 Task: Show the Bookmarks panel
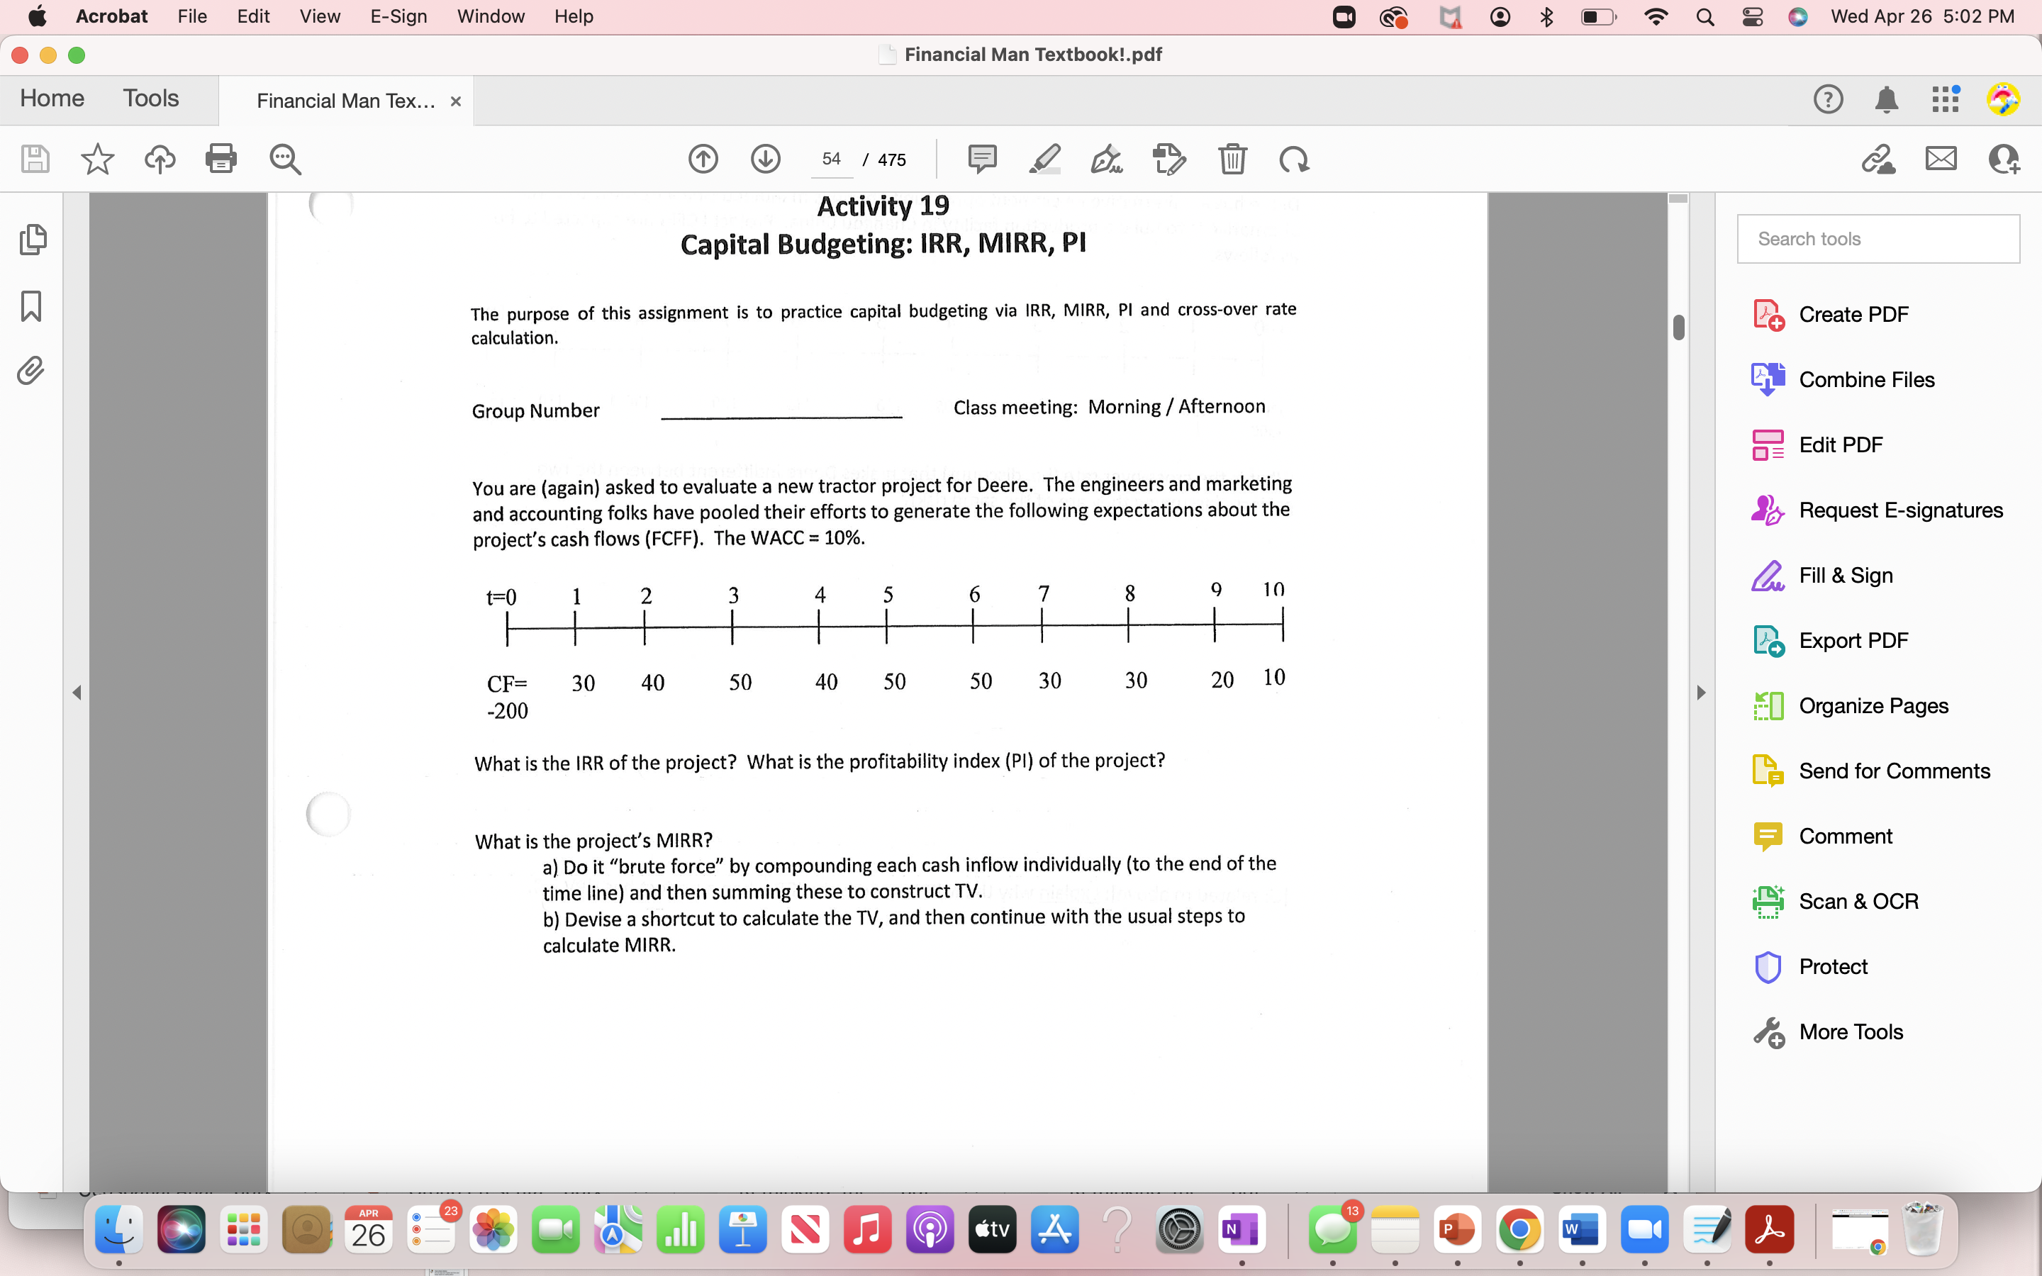click(x=32, y=307)
